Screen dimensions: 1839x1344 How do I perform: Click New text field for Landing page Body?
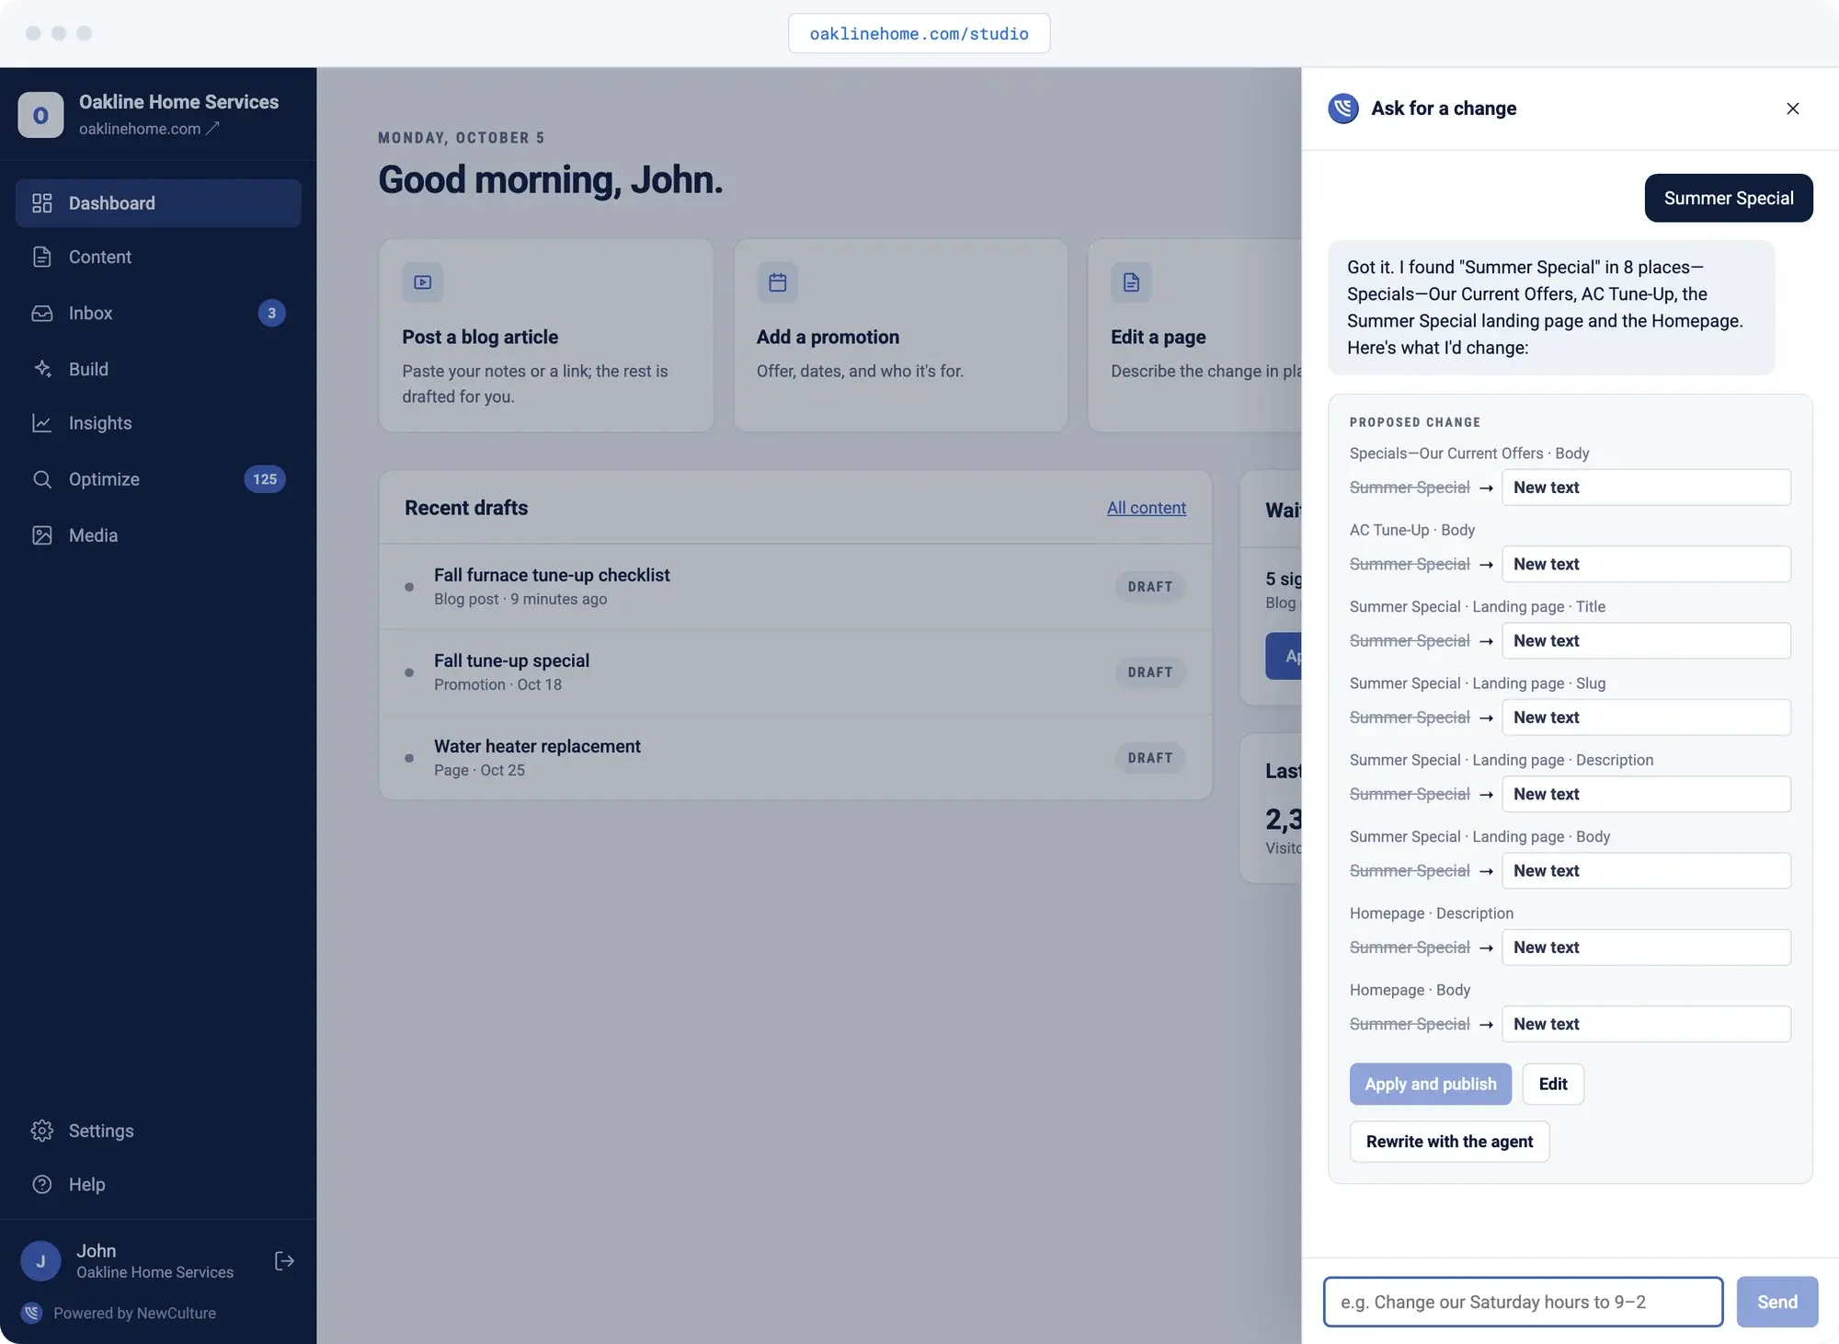1646,871
